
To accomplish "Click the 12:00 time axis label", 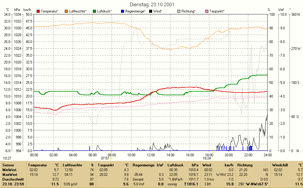I will tap(151, 155).
